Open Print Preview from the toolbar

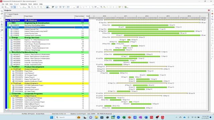tap(6, 7)
